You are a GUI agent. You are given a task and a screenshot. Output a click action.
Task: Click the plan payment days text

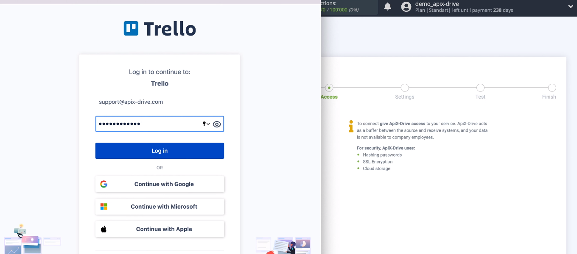click(464, 10)
